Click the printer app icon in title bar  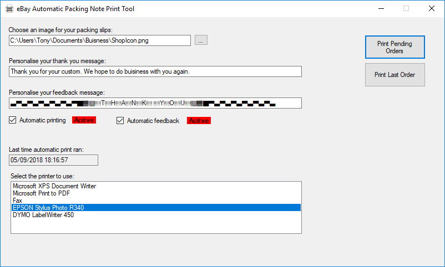9,8
